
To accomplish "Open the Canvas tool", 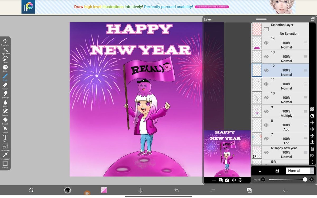I will click(x=5, y=164).
